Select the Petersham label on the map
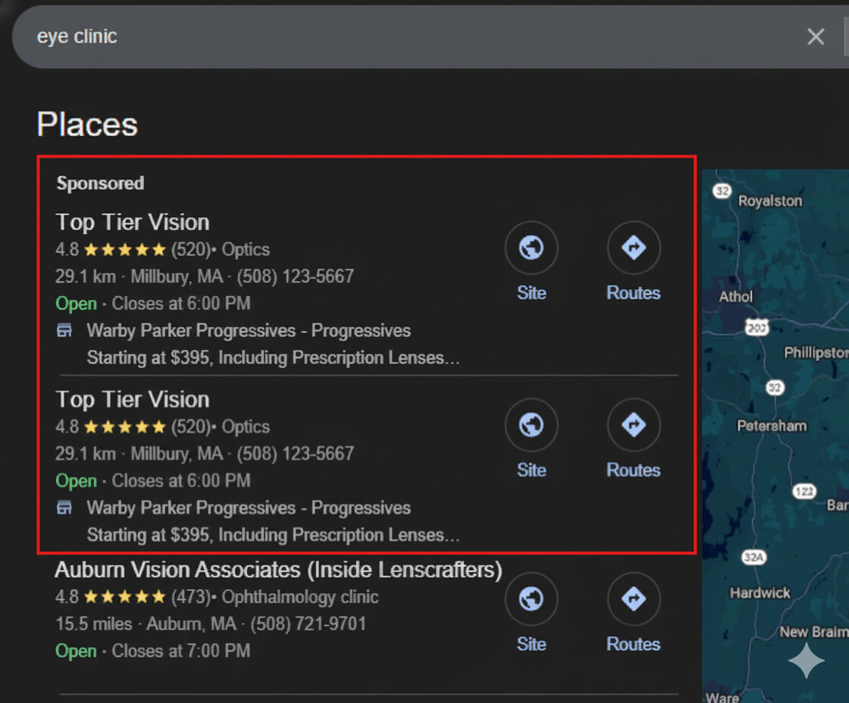849x703 pixels. click(x=772, y=426)
